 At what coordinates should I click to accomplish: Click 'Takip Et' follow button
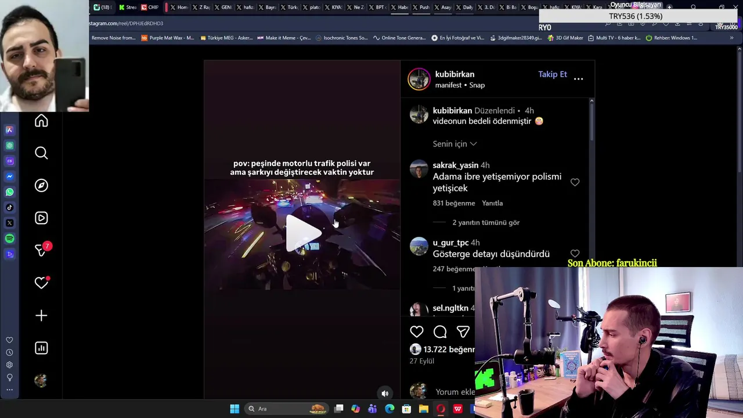coord(553,74)
